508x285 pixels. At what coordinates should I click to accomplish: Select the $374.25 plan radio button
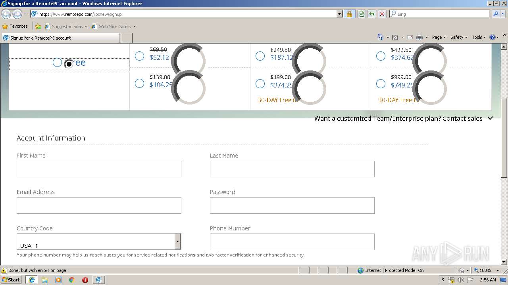[x=260, y=84]
